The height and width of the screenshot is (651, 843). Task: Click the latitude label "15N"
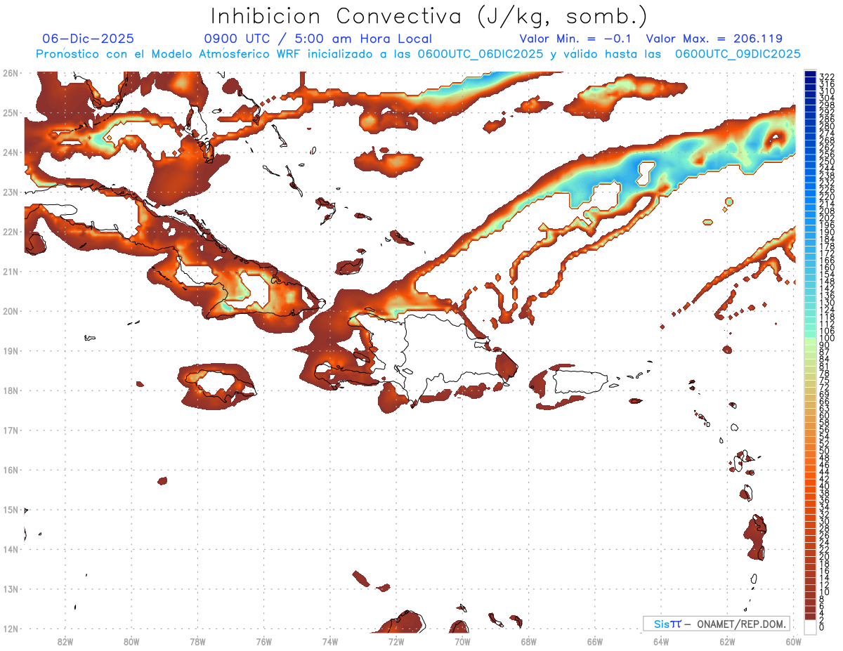coord(11,509)
